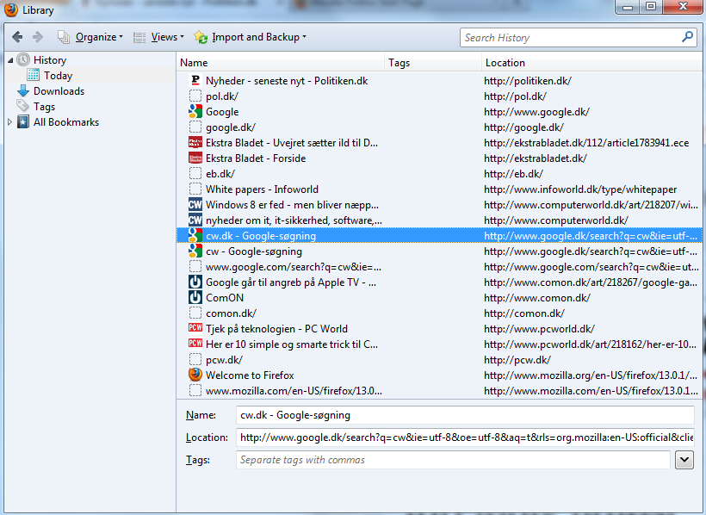Click the http://www.comon.dk/ location cell

537,298
